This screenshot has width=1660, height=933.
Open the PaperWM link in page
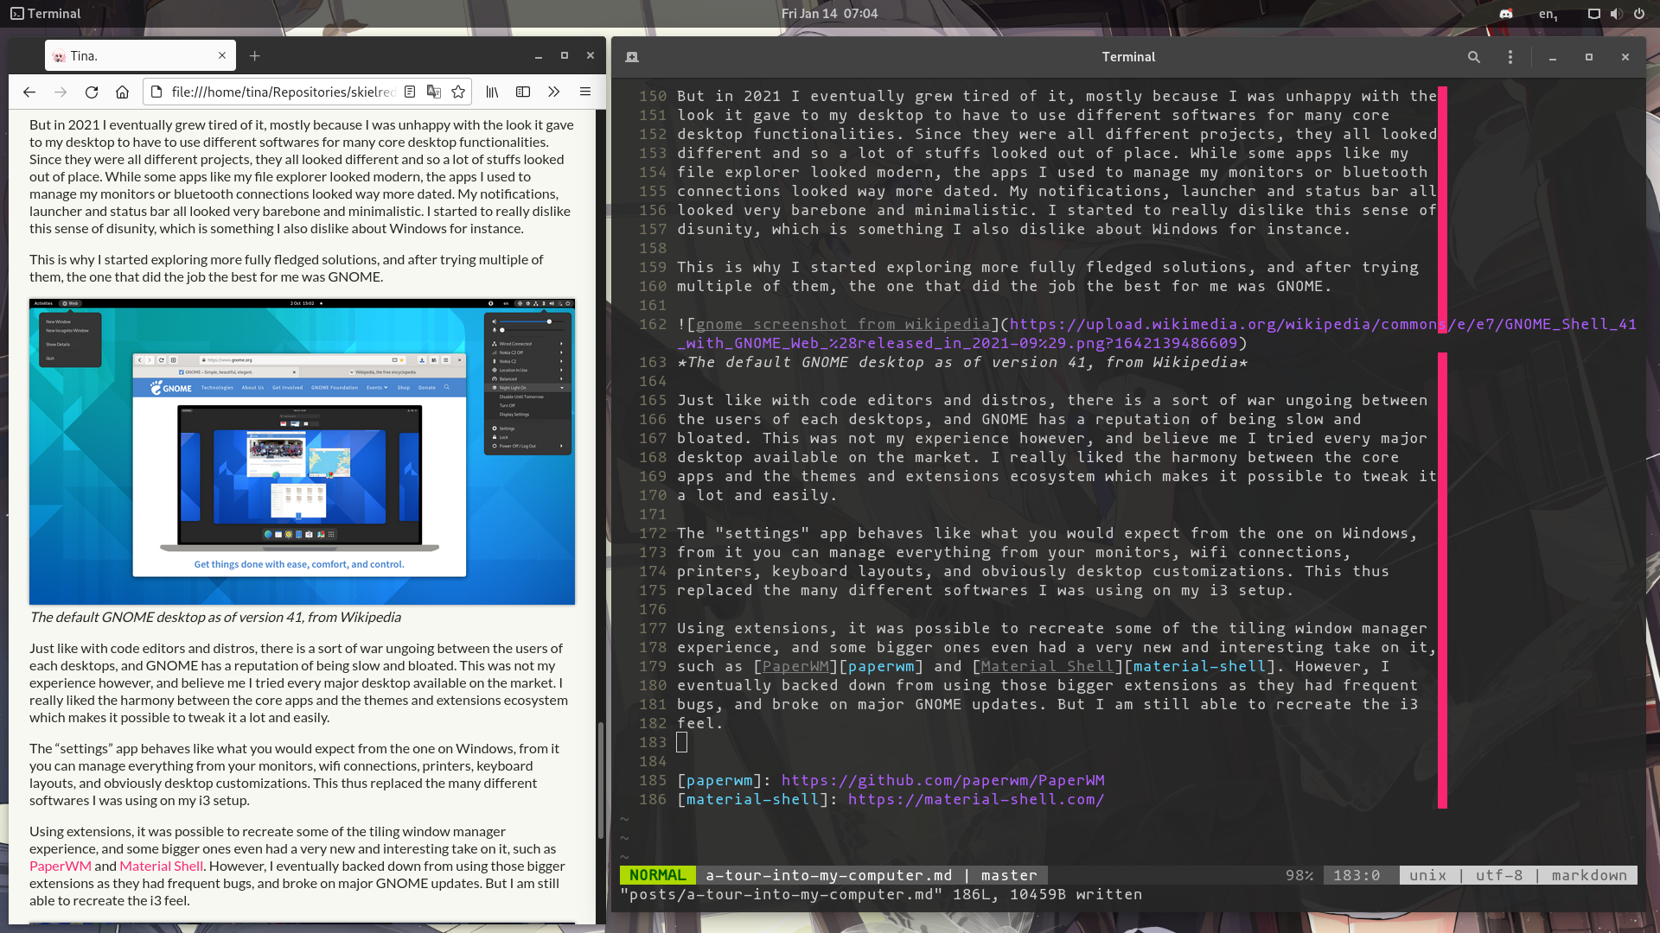pyautogui.click(x=61, y=866)
